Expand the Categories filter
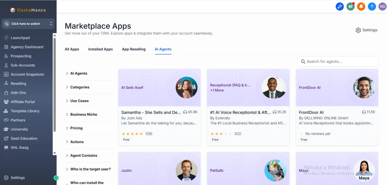387x185 pixels. pos(89,87)
